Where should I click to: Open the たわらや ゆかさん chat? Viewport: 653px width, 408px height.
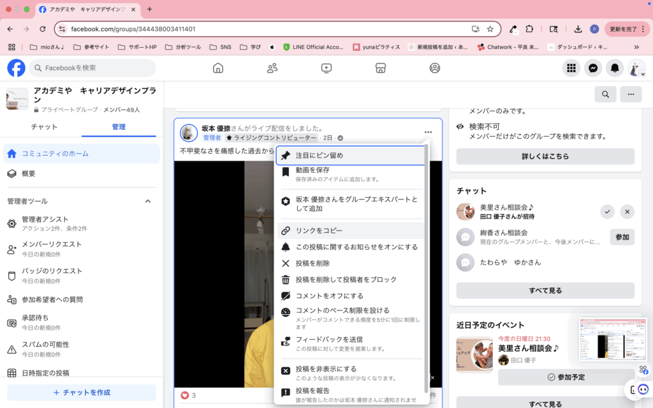[545, 262]
